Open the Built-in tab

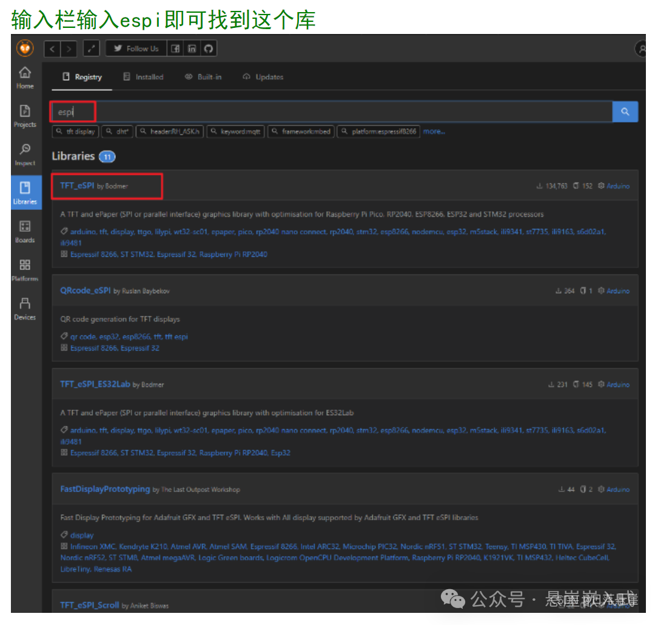203,77
